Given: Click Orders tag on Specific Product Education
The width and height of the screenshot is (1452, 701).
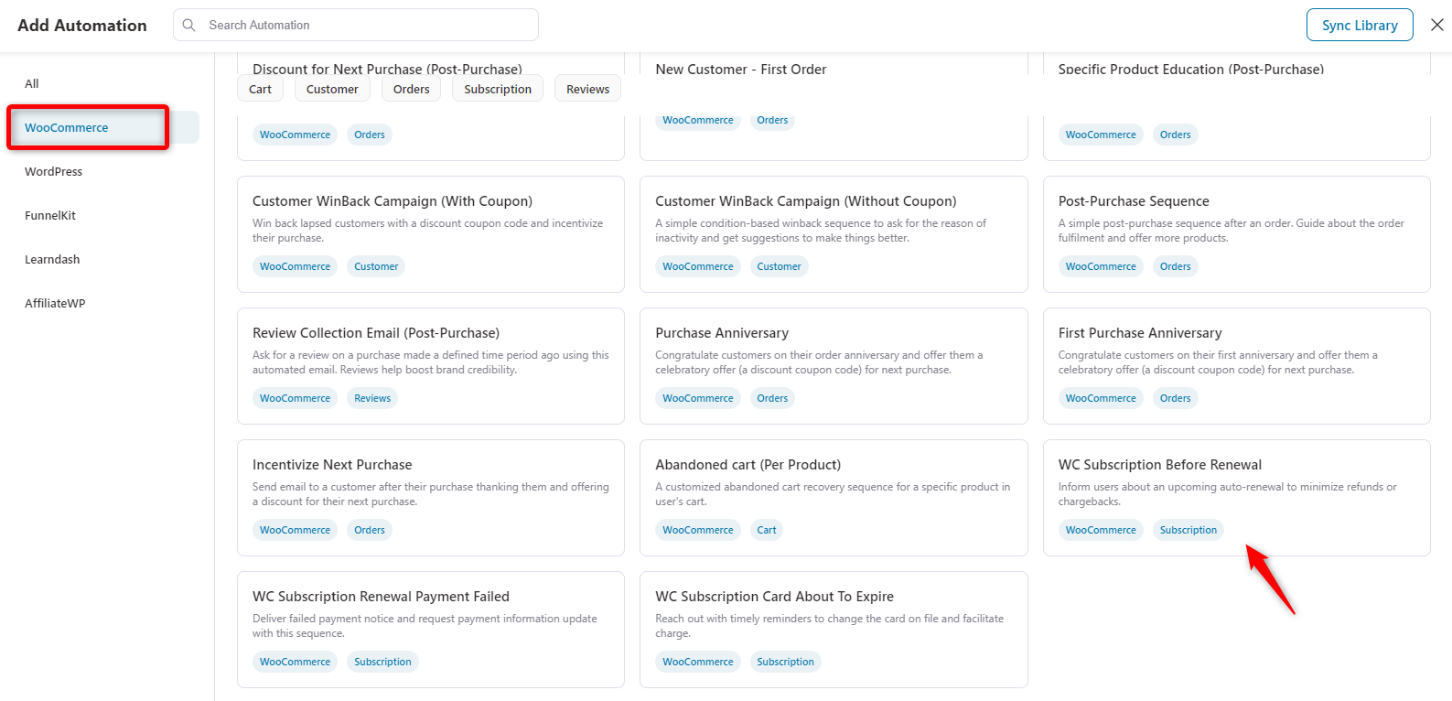Looking at the screenshot, I should (x=1175, y=135).
